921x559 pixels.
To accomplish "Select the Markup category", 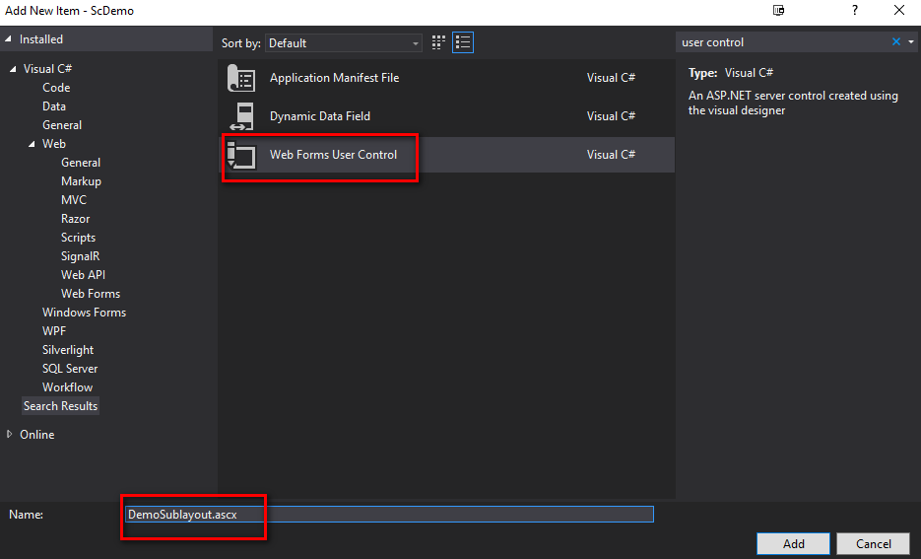I will pyautogui.click(x=81, y=181).
